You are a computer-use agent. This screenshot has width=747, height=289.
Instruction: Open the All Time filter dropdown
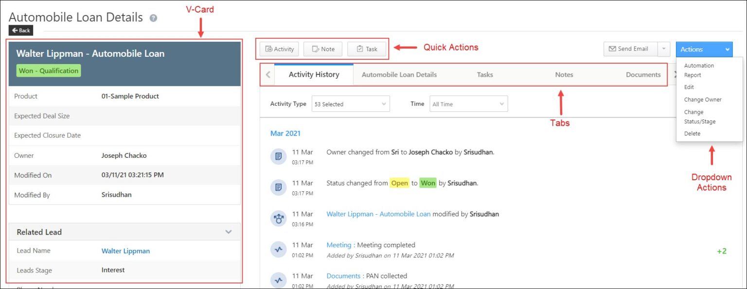pyautogui.click(x=468, y=103)
